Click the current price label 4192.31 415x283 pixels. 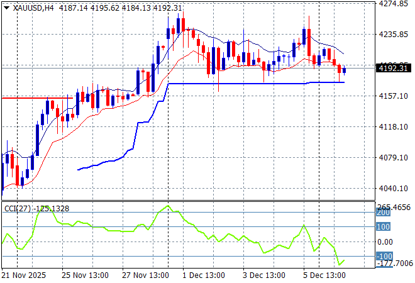(393, 69)
